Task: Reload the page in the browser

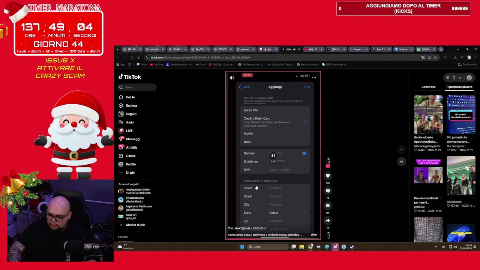Action: click(132, 57)
